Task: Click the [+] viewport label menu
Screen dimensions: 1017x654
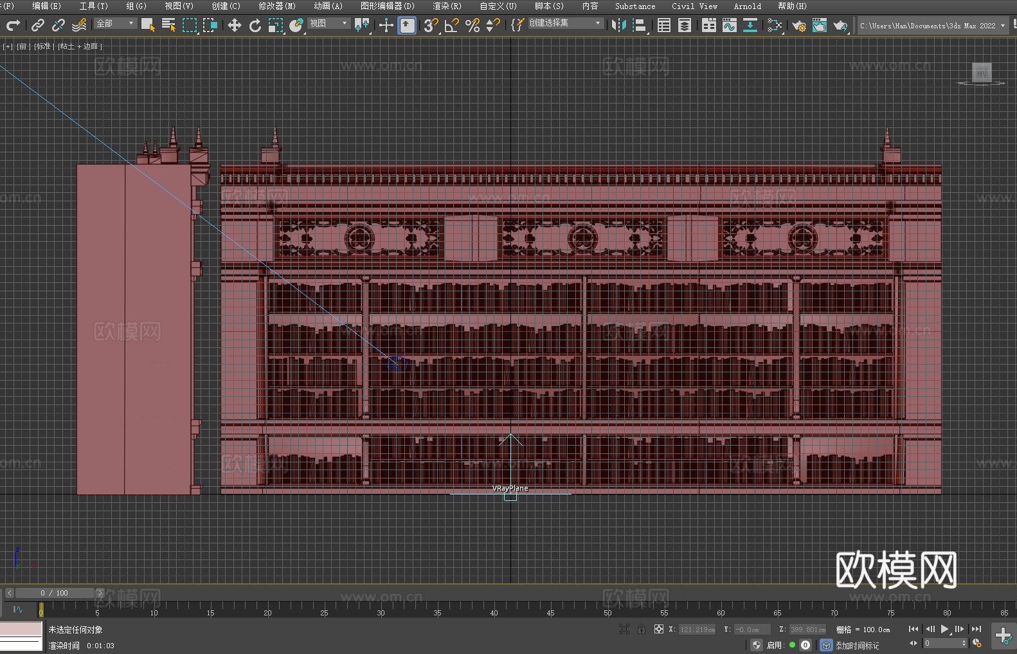Action: pyautogui.click(x=8, y=46)
